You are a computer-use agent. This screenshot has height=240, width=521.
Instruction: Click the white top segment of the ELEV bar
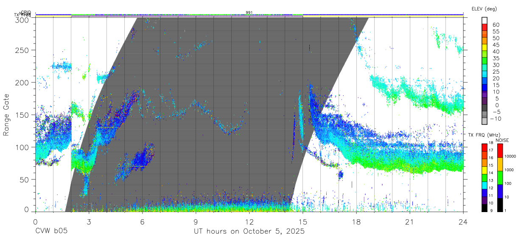pyautogui.click(x=485, y=21)
